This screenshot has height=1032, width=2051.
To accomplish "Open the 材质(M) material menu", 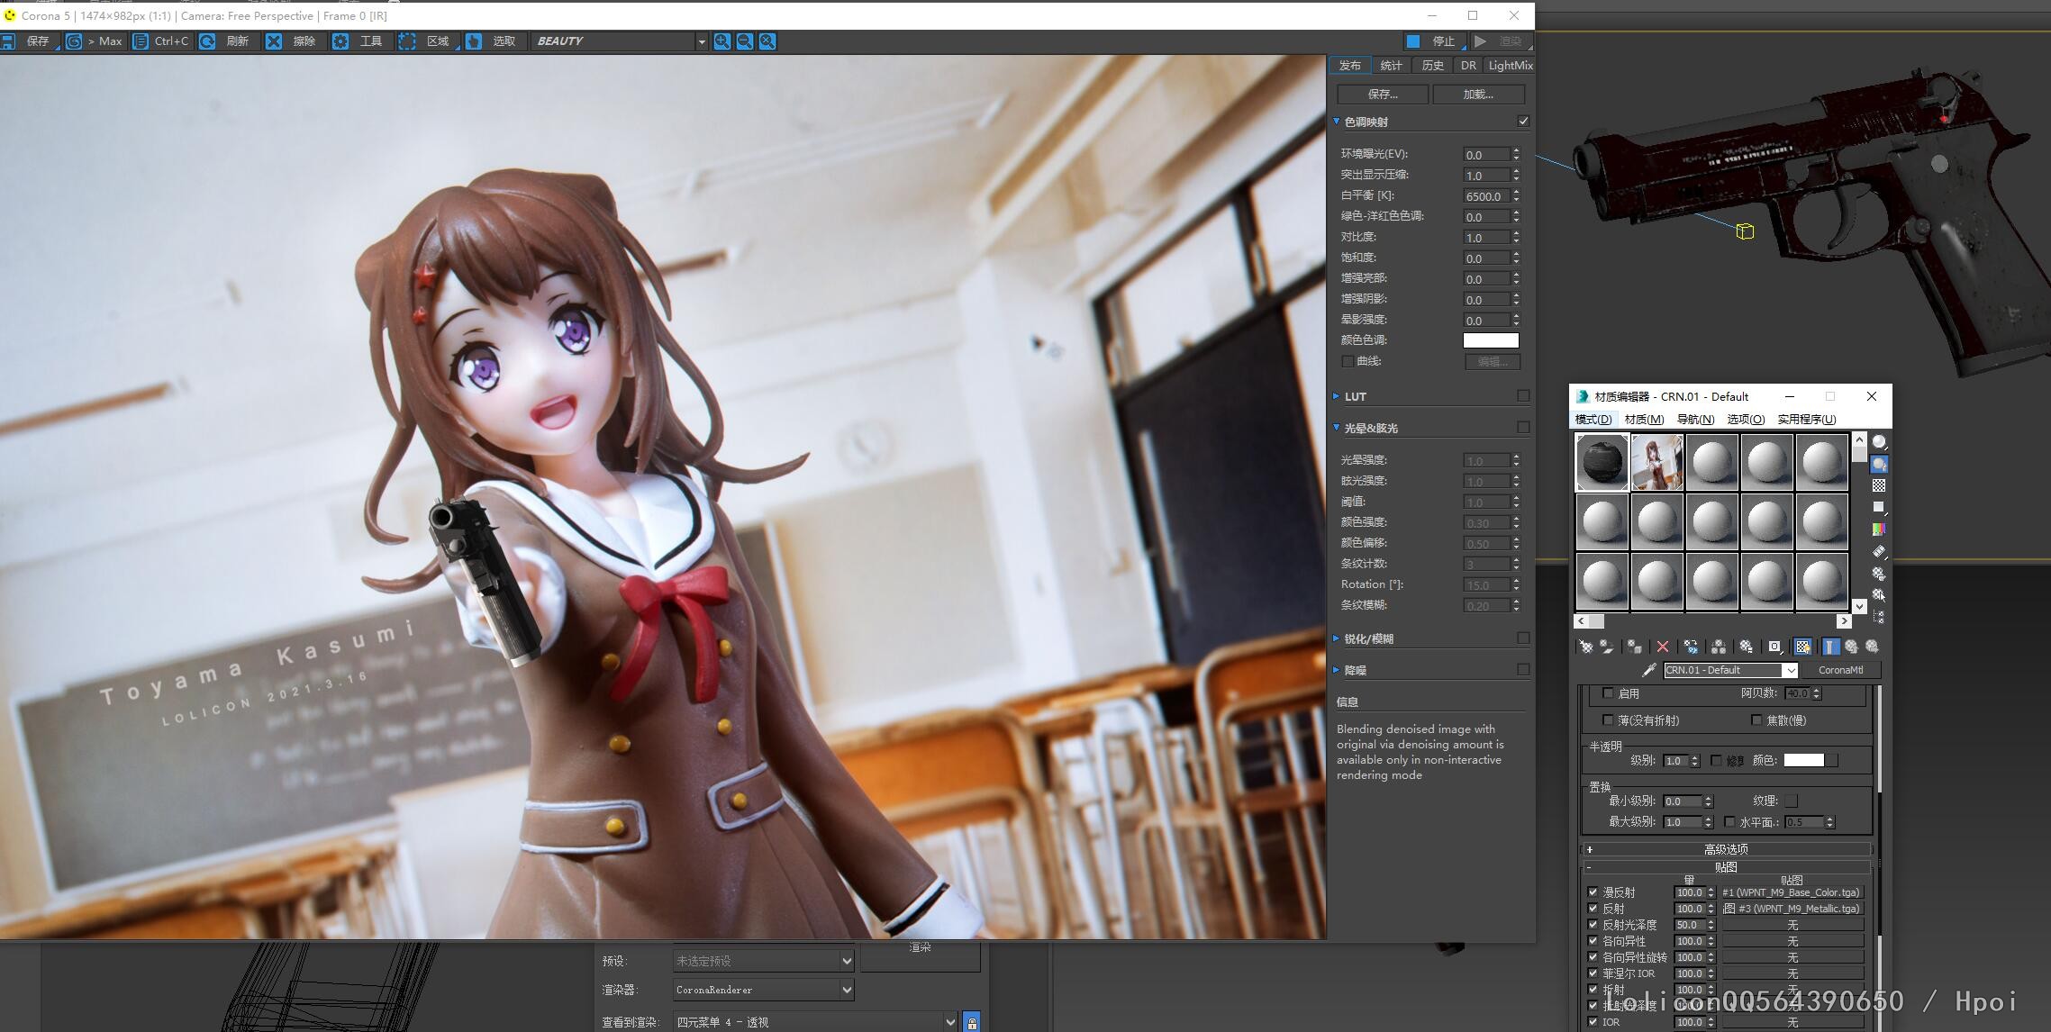I will 1644,420.
